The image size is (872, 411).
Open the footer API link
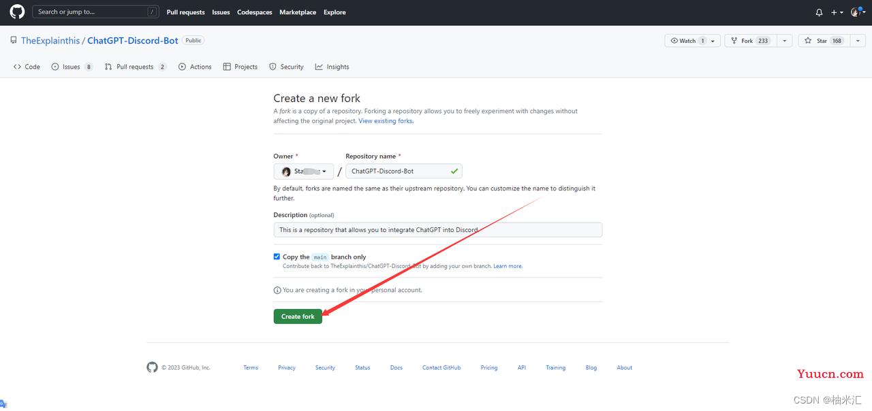pyautogui.click(x=522, y=367)
